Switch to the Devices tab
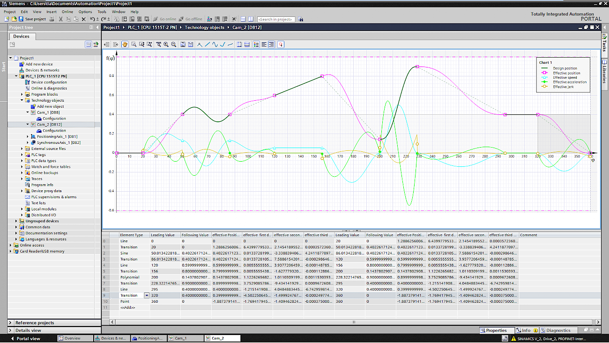This screenshot has height=343, width=609. coord(21,36)
